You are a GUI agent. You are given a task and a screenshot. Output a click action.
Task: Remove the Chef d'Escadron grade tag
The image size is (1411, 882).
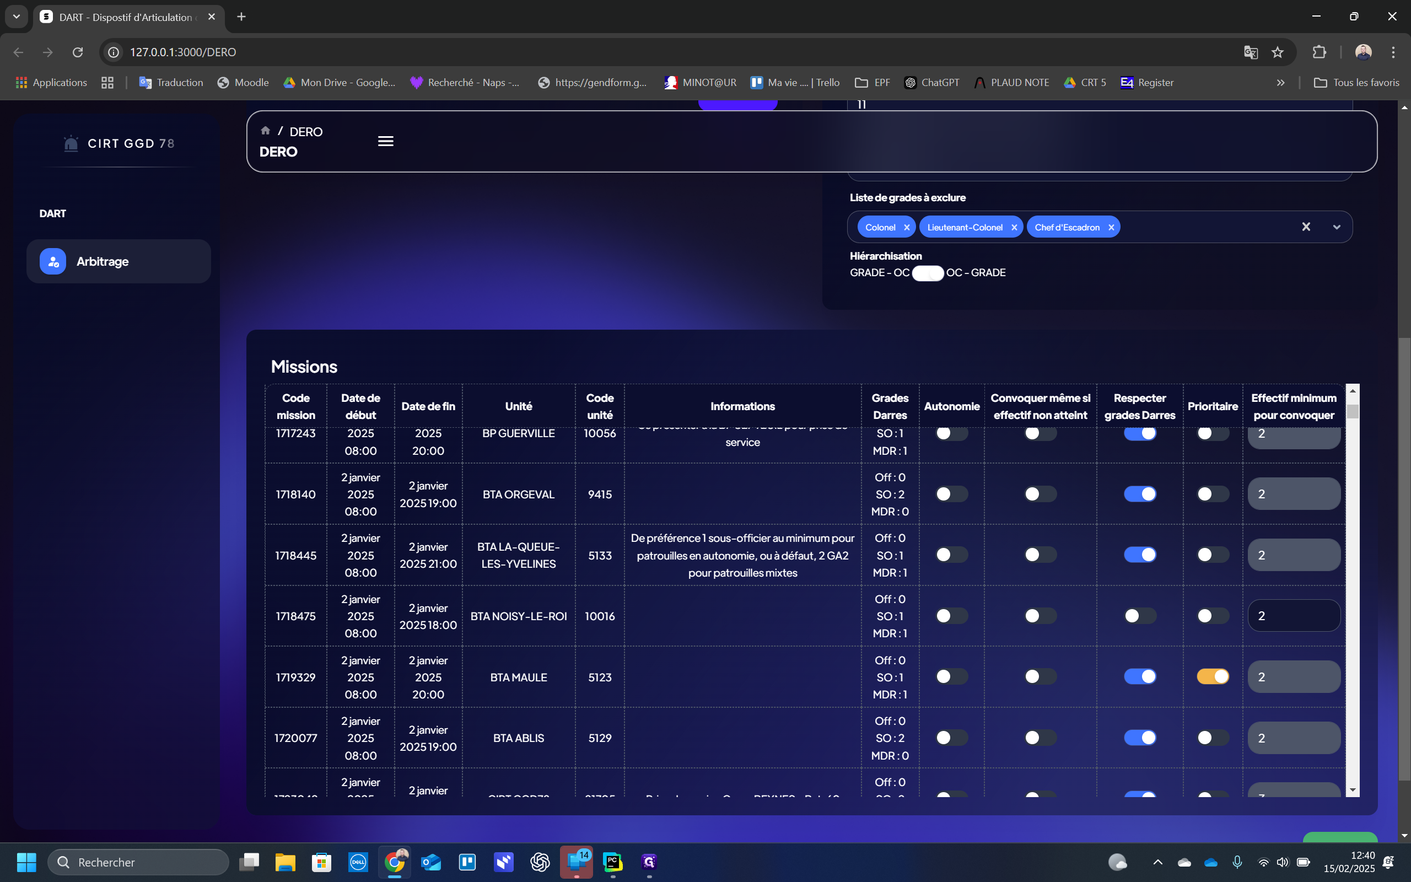pos(1111,228)
